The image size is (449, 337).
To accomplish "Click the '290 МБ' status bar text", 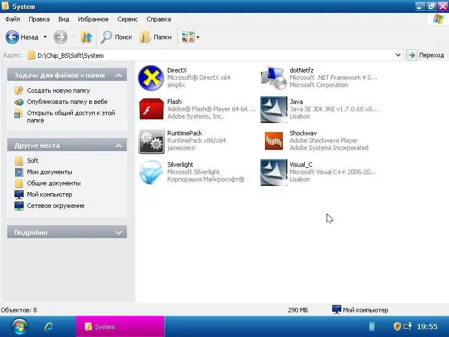I will 298,310.
